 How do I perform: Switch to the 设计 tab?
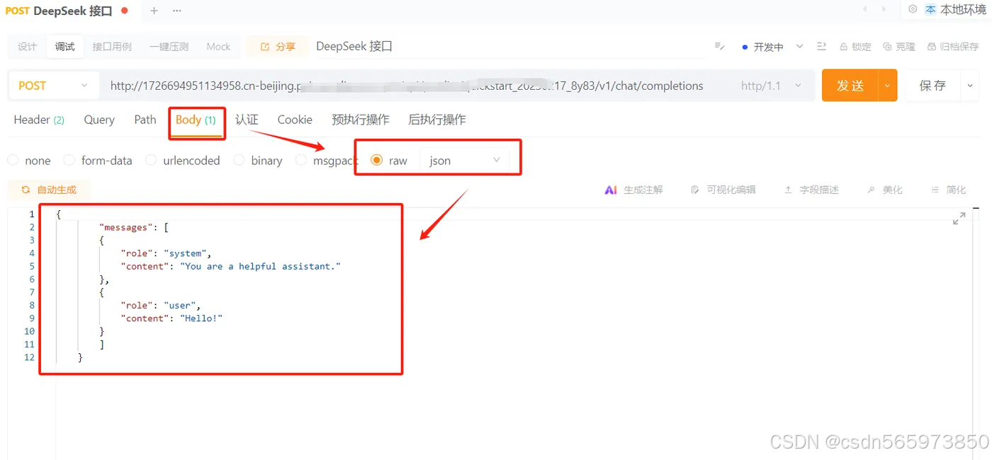tap(27, 47)
